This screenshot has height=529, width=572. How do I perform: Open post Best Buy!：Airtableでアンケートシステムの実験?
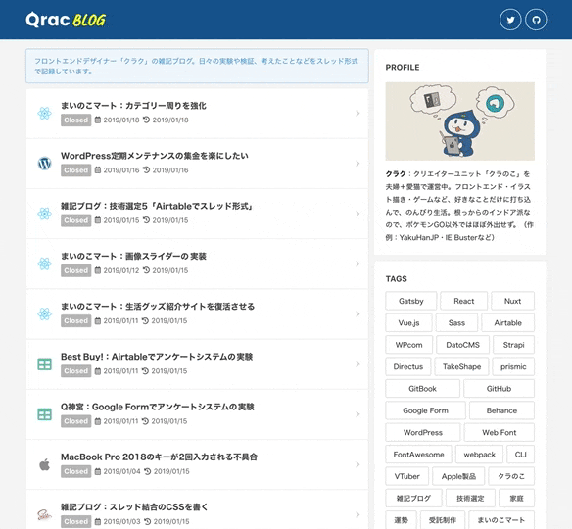[x=157, y=357]
